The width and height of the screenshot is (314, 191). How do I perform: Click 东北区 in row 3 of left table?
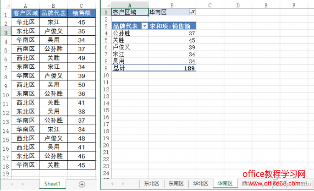point(26,31)
